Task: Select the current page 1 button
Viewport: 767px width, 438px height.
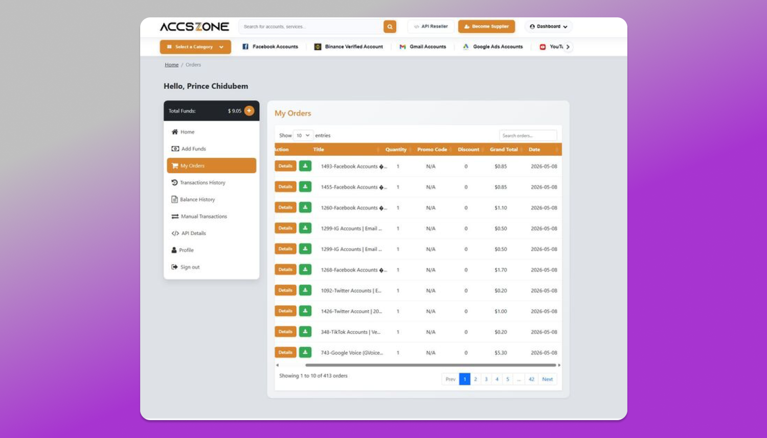Action: pyautogui.click(x=465, y=379)
